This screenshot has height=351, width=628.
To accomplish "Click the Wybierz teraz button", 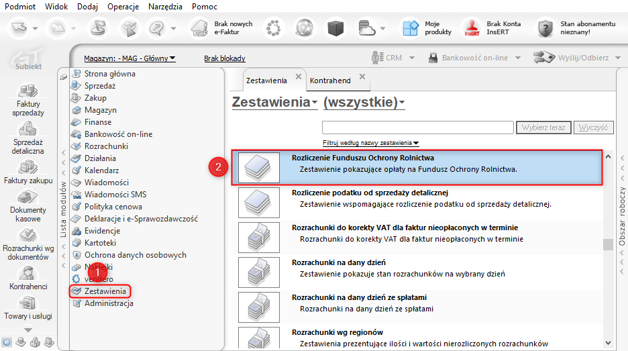I will (543, 128).
